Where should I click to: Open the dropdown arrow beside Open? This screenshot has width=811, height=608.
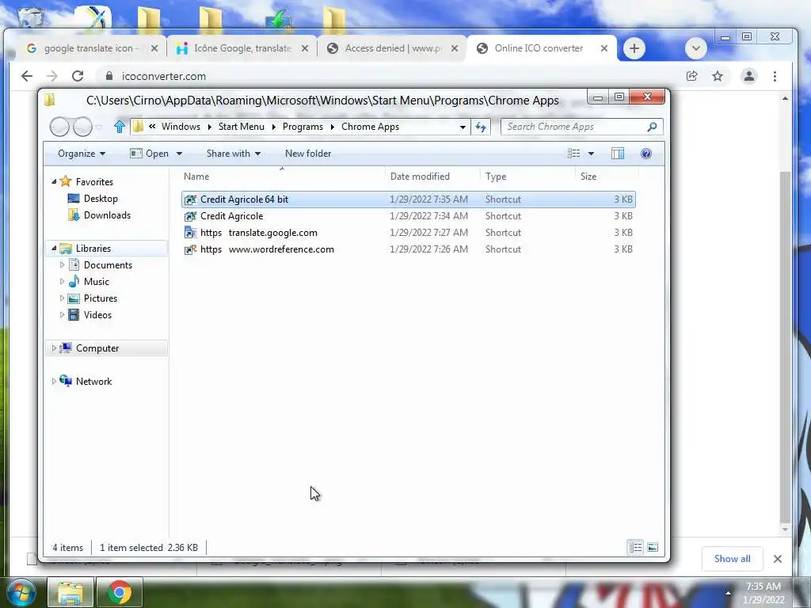coord(179,154)
